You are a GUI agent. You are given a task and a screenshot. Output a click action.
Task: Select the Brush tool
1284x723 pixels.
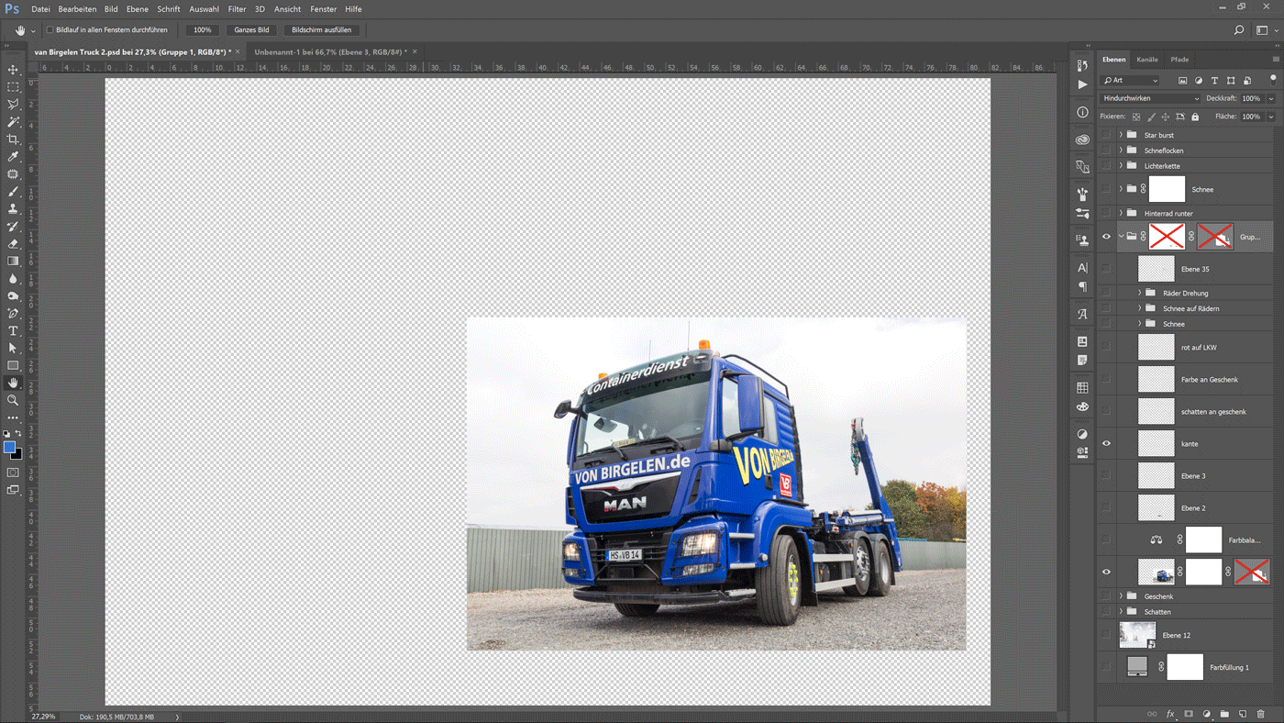tap(13, 192)
